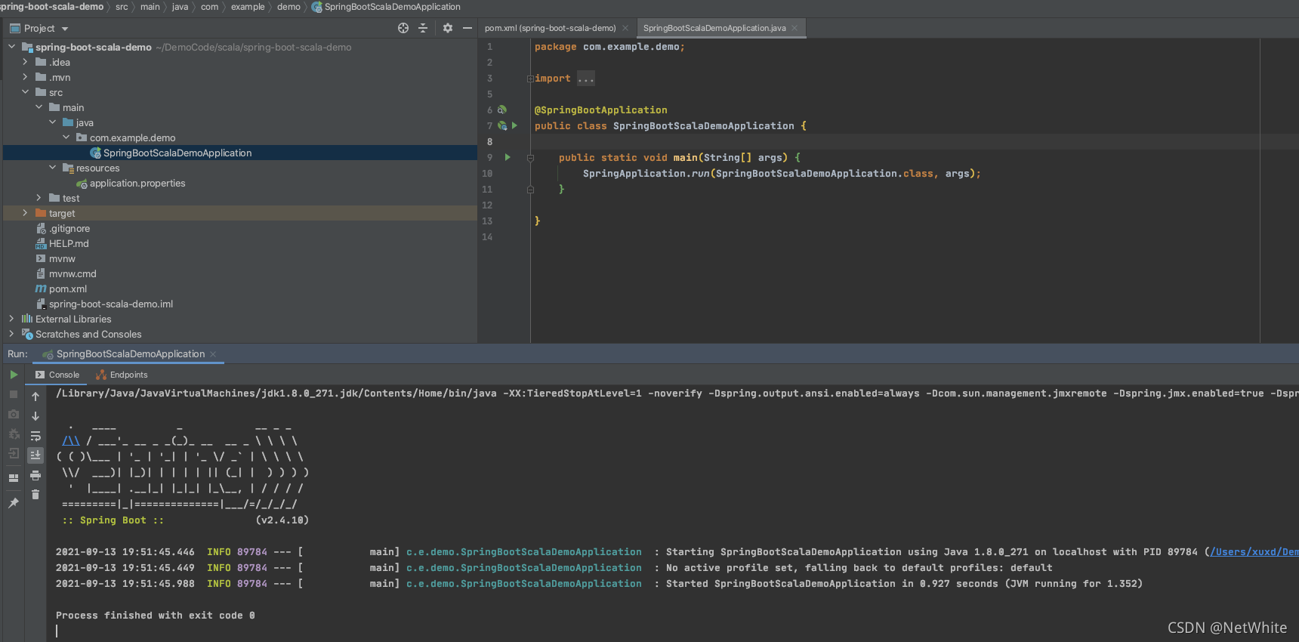Fold the main method at line 9

click(x=530, y=158)
